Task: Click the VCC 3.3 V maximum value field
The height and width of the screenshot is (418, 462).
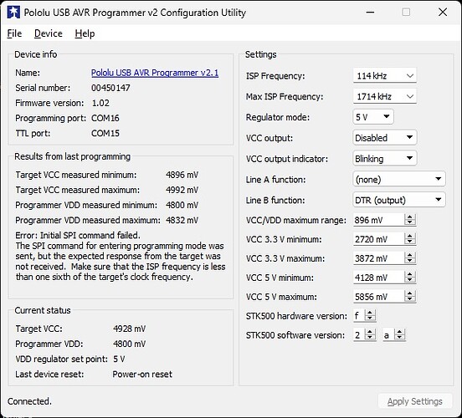Action: click(x=378, y=258)
